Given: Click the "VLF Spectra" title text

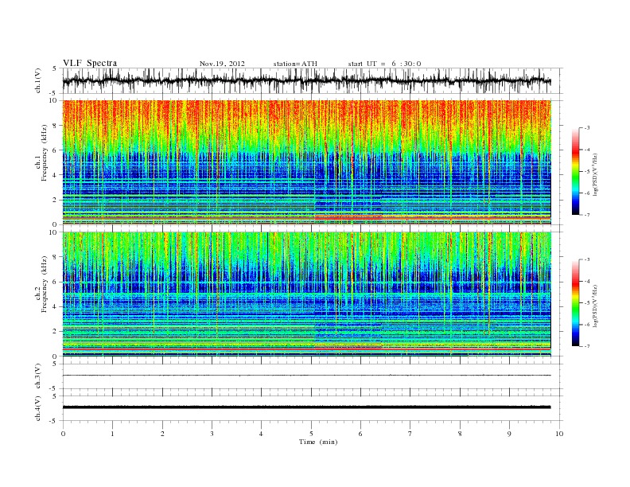Looking at the screenshot, I should click(90, 63).
